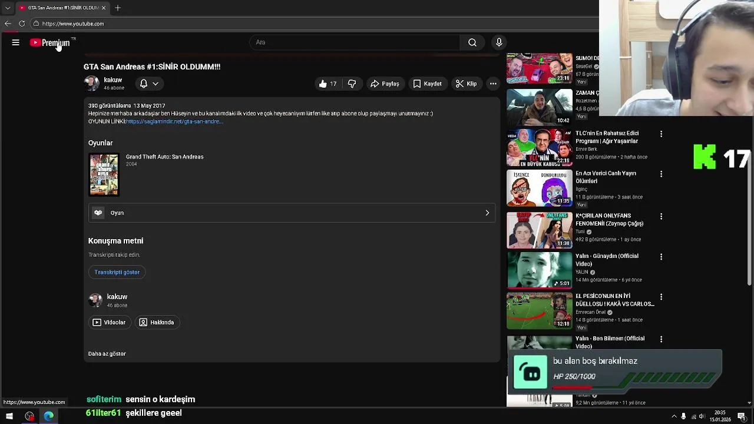Open the taskbar network icon
754x424 pixels.
(693, 417)
